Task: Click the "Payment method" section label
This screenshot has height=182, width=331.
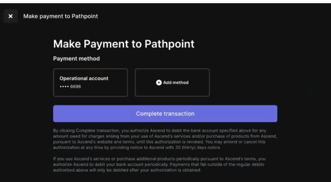Action: (76, 58)
